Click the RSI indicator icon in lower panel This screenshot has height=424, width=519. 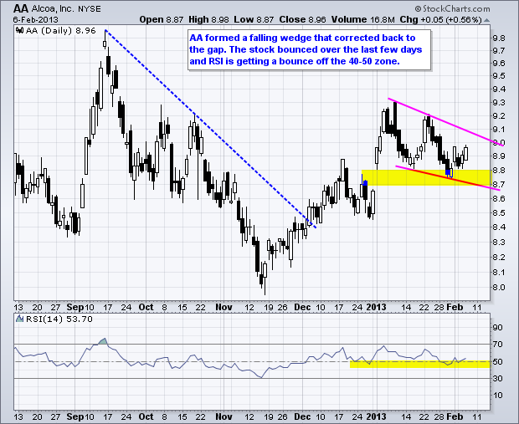point(20,319)
